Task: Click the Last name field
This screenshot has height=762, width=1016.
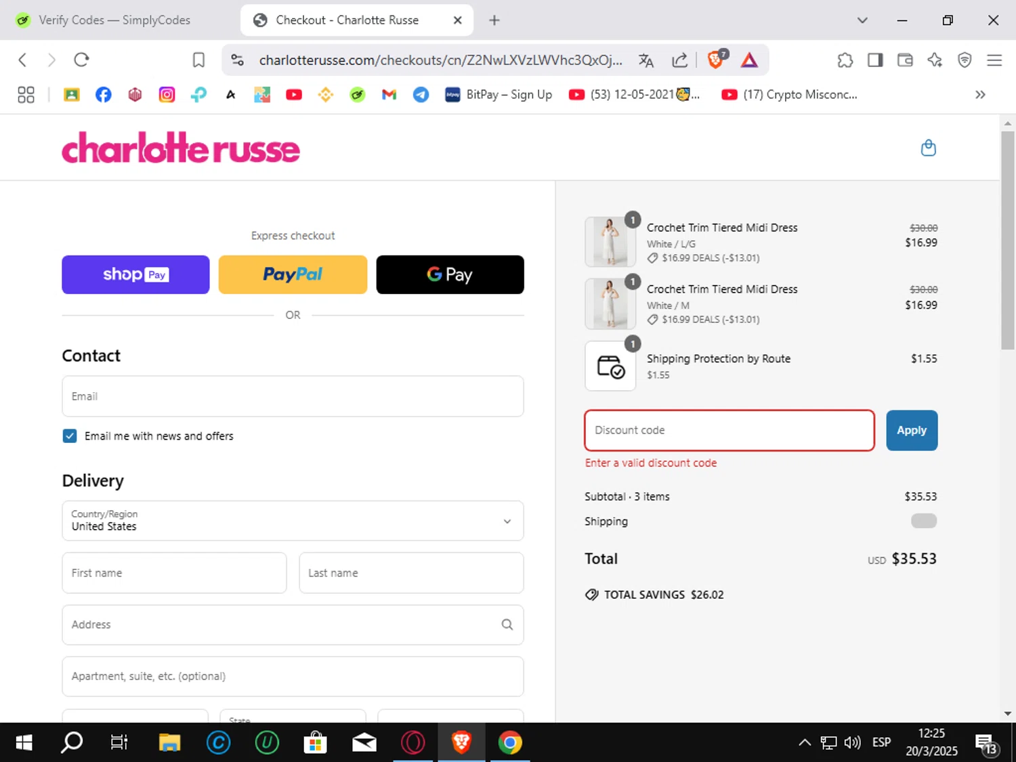Action: point(411,573)
